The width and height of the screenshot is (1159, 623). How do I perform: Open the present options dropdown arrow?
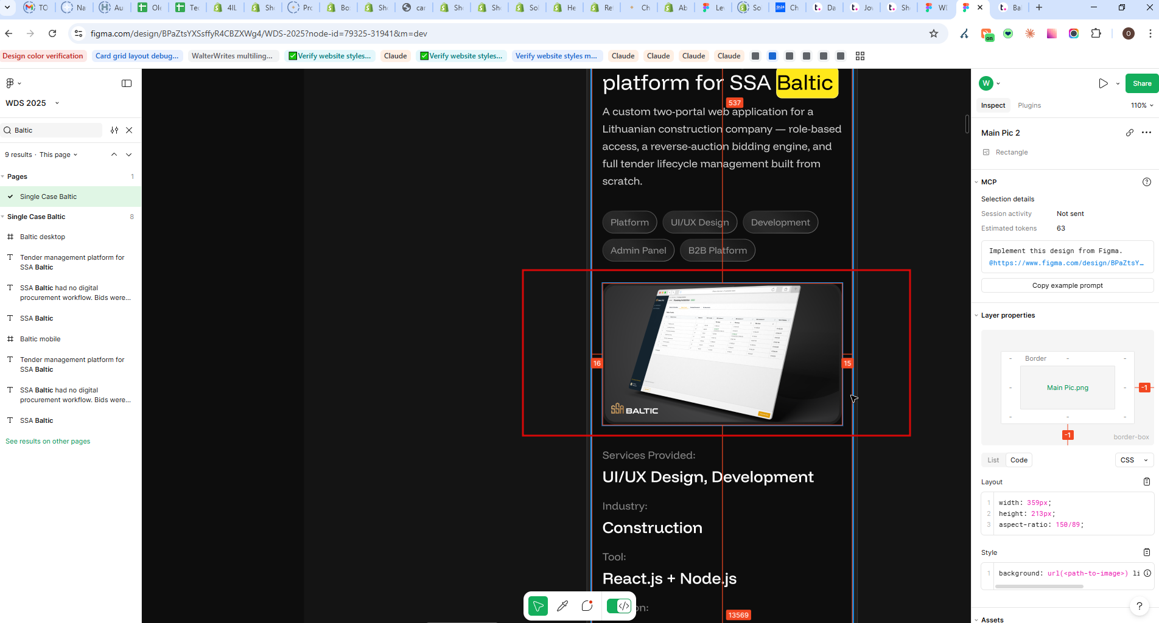point(1118,83)
